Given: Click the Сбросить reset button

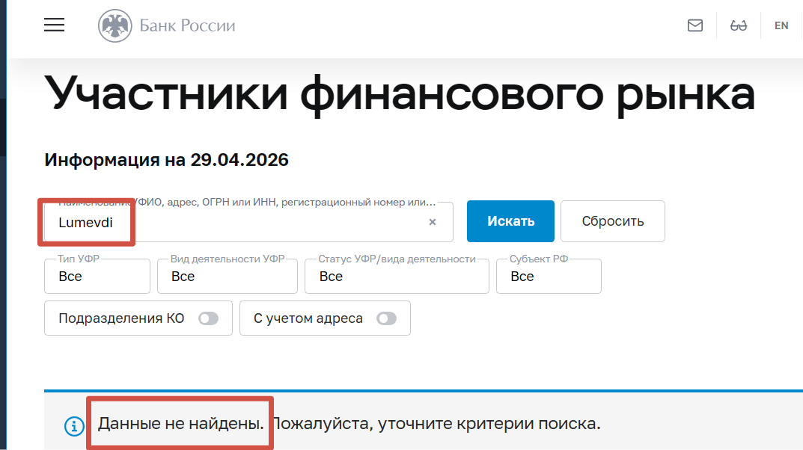Looking at the screenshot, I should [x=613, y=221].
